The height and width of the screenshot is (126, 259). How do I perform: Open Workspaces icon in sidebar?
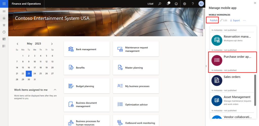(4, 39)
